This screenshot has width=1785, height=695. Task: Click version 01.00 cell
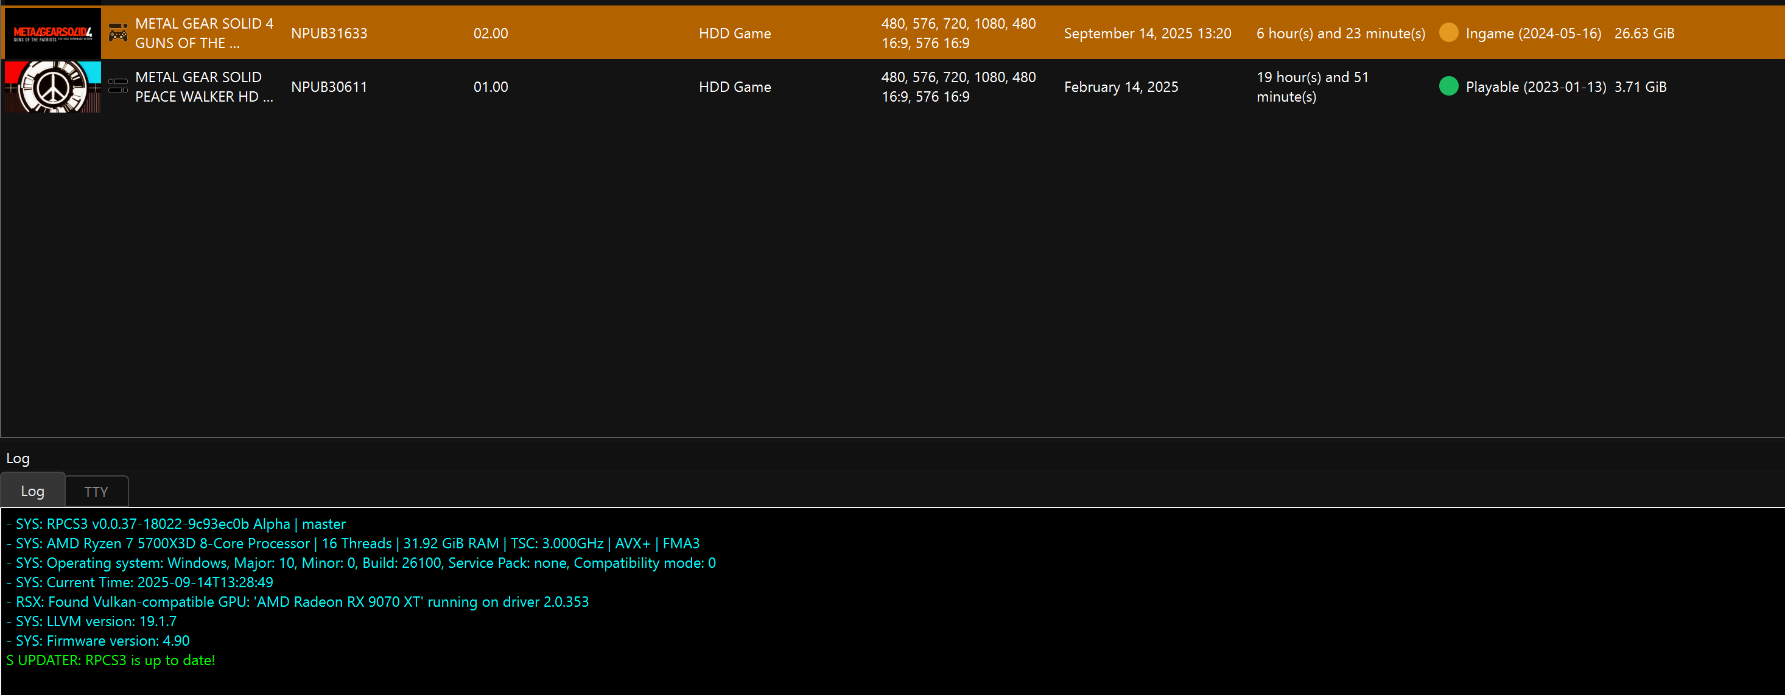[x=491, y=86]
